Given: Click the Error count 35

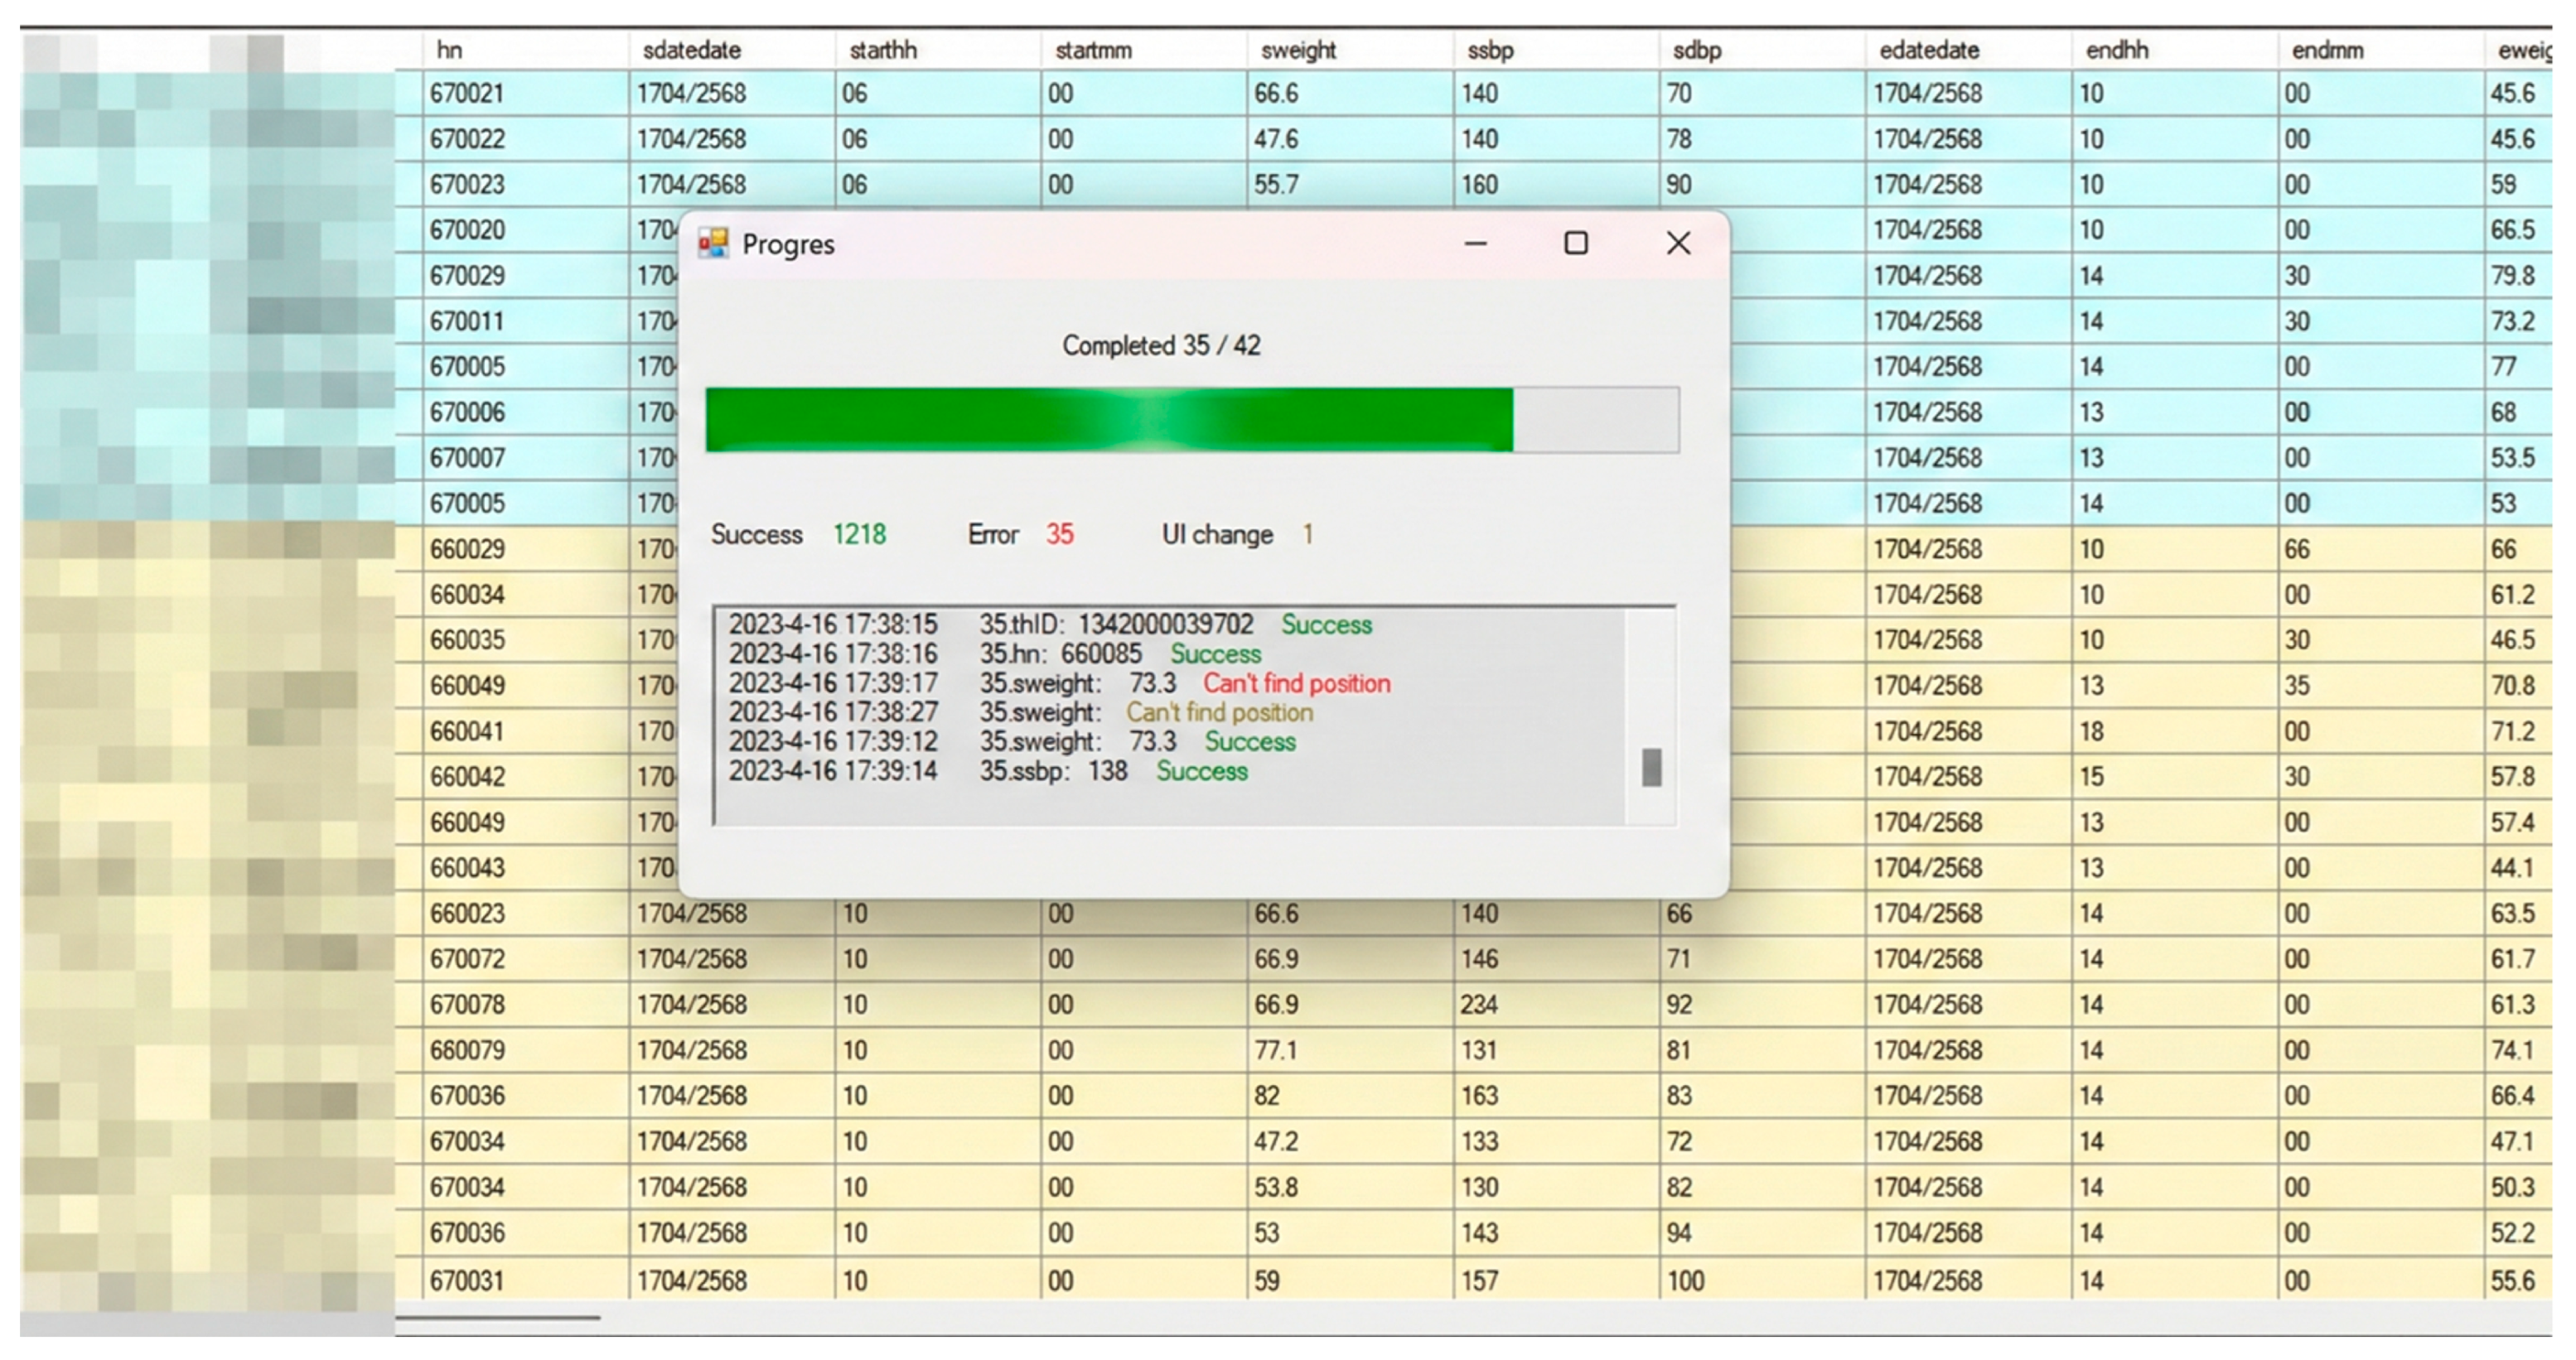Looking at the screenshot, I should click(1059, 534).
